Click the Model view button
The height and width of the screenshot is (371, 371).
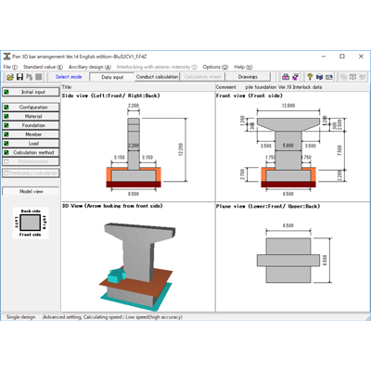[31, 191]
